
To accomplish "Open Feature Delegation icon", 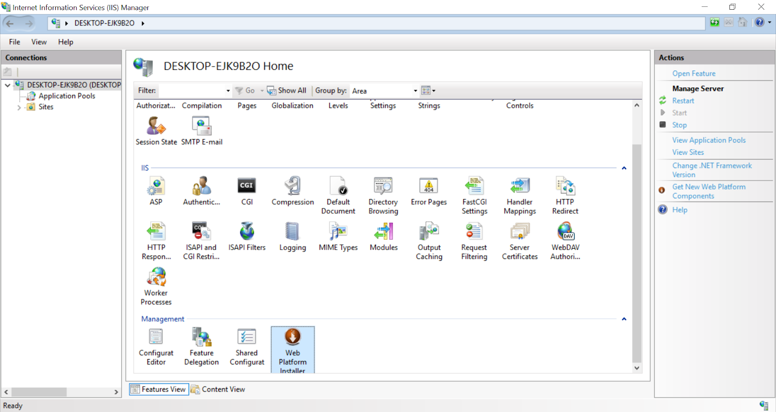I will 201,347.
